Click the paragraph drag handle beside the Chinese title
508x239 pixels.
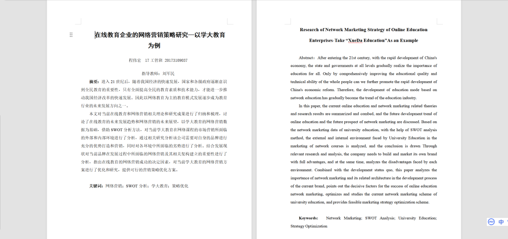point(71,35)
